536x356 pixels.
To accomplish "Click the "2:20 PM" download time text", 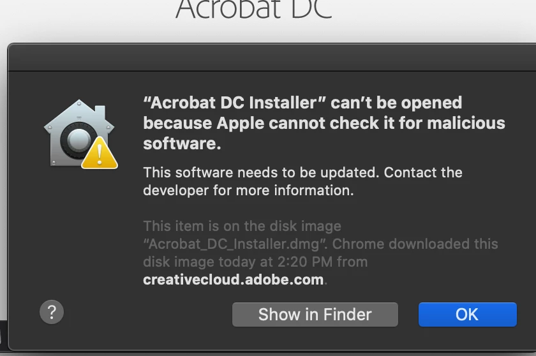I will [305, 262].
